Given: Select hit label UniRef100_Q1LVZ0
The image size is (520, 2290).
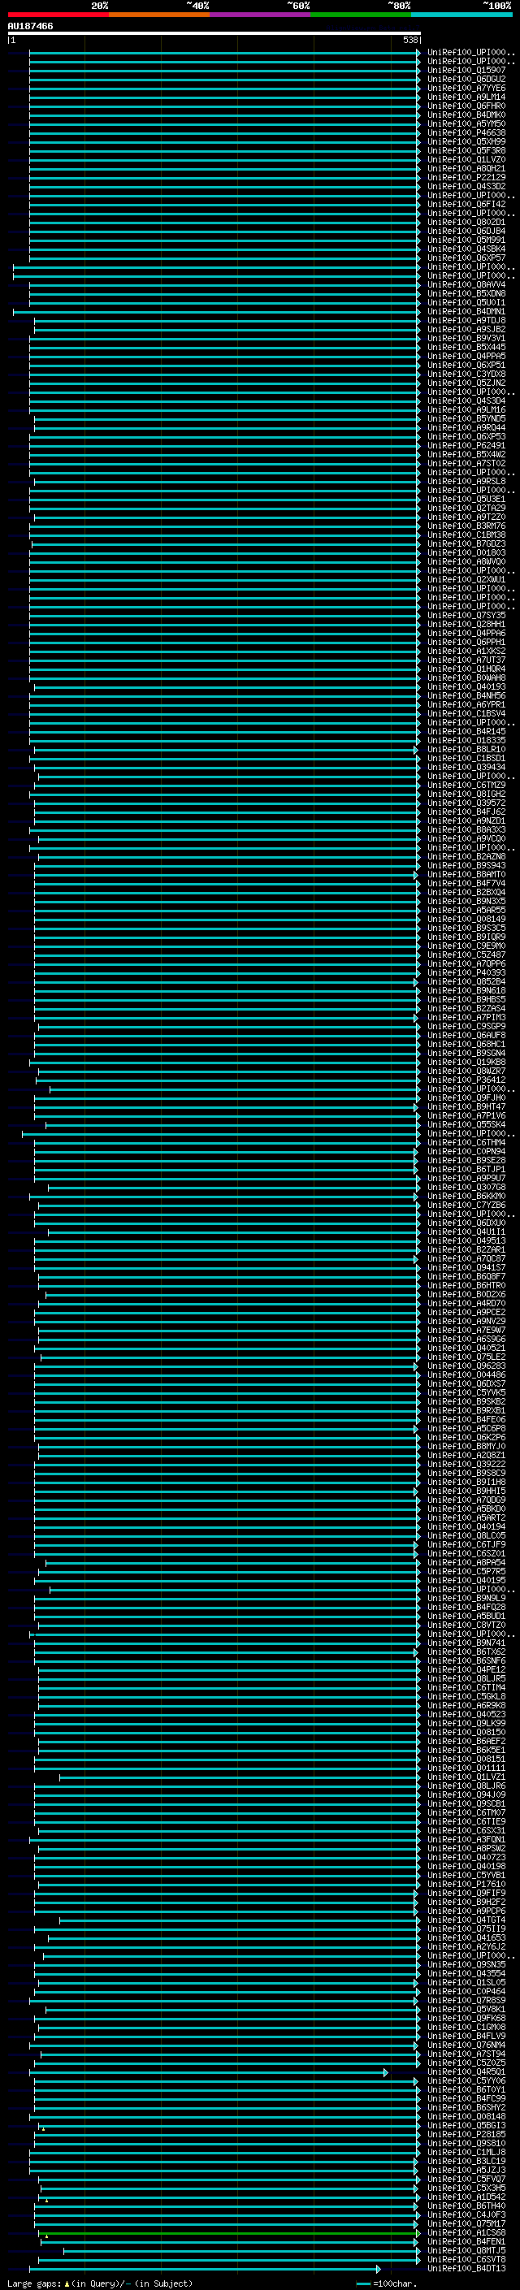Looking at the screenshot, I should click(466, 159).
